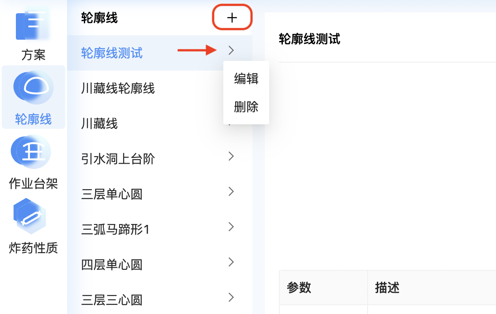Choose 编辑 from the popup menu
This screenshot has width=496, height=314.
pyautogui.click(x=246, y=78)
